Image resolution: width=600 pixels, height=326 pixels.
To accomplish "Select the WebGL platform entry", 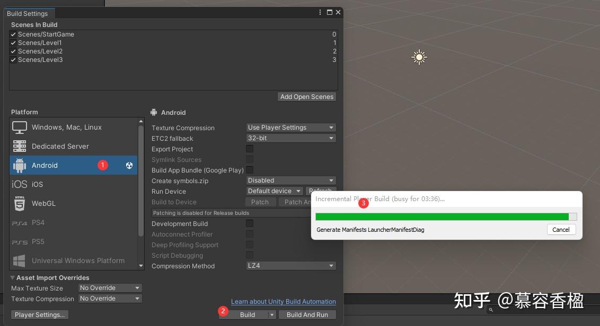I will point(74,203).
